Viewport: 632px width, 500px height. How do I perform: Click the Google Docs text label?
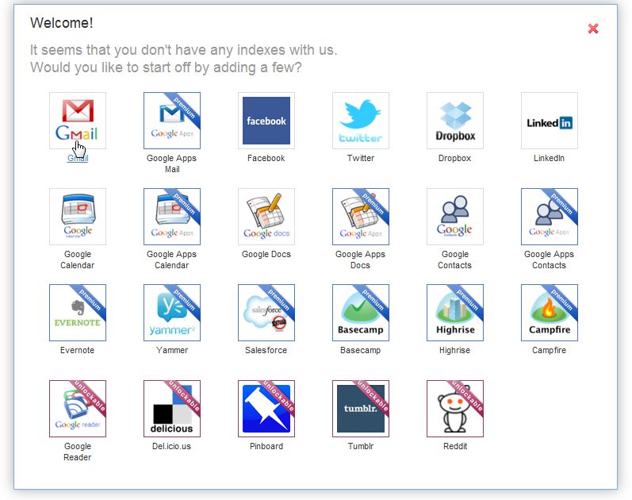(x=266, y=254)
